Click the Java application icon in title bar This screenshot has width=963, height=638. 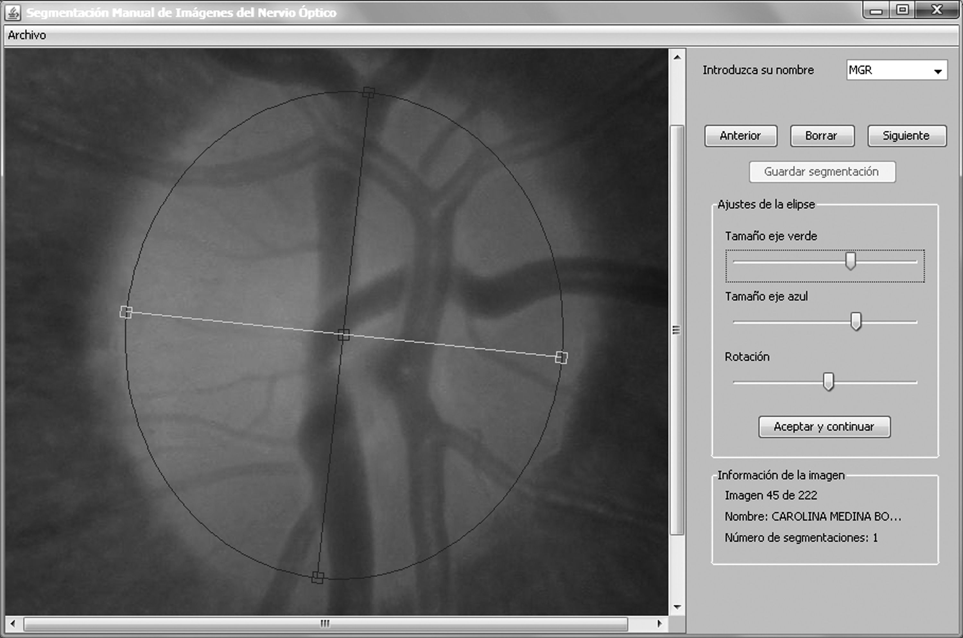(x=13, y=13)
